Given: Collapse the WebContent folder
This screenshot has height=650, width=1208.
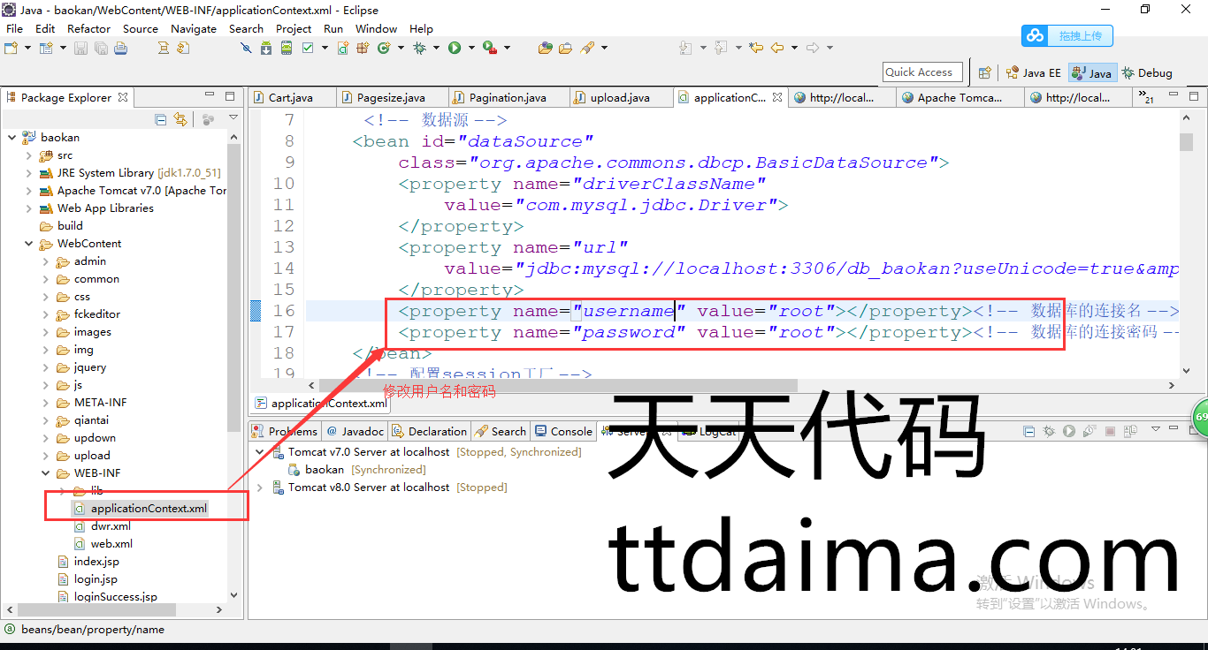Looking at the screenshot, I should pyautogui.click(x=29, y=244).
